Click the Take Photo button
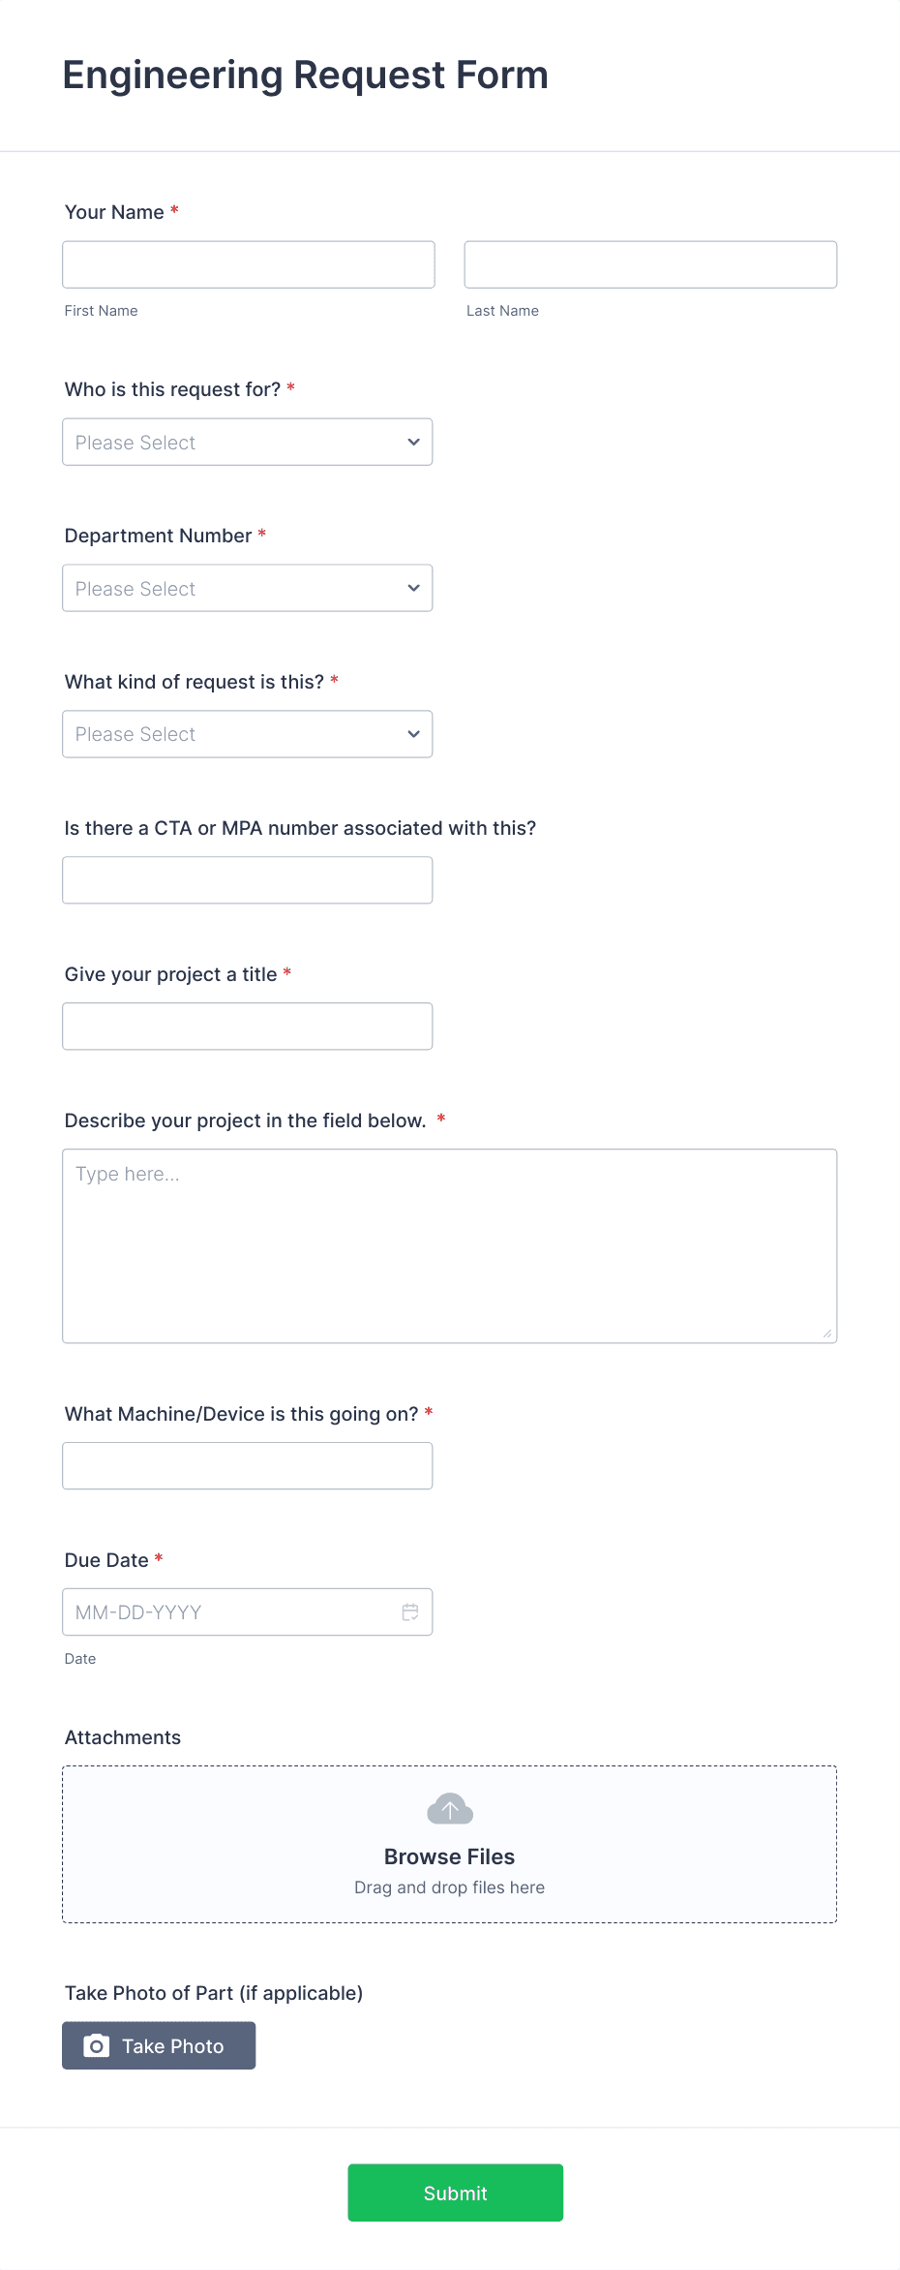900x2270 pixels. click(x=159, y=2046)
